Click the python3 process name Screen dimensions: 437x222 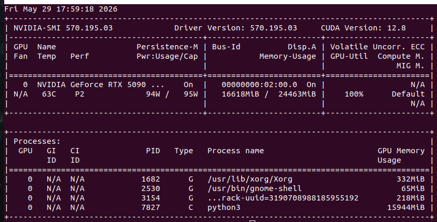point(224,208)
